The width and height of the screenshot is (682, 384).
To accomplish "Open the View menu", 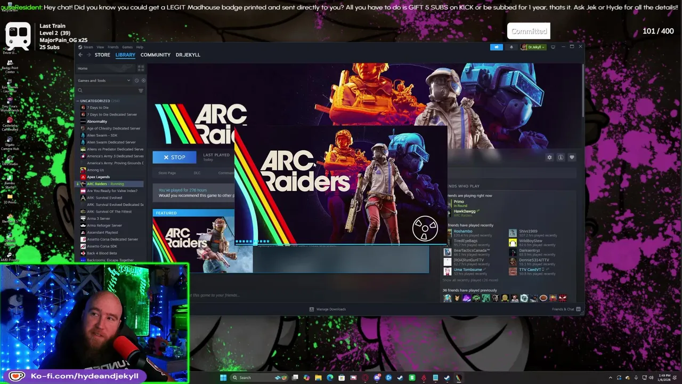I will point(100,47).
